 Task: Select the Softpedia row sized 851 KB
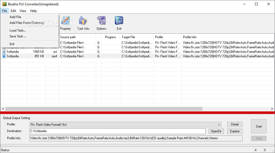pyautogui.click(x=137, y=56)
